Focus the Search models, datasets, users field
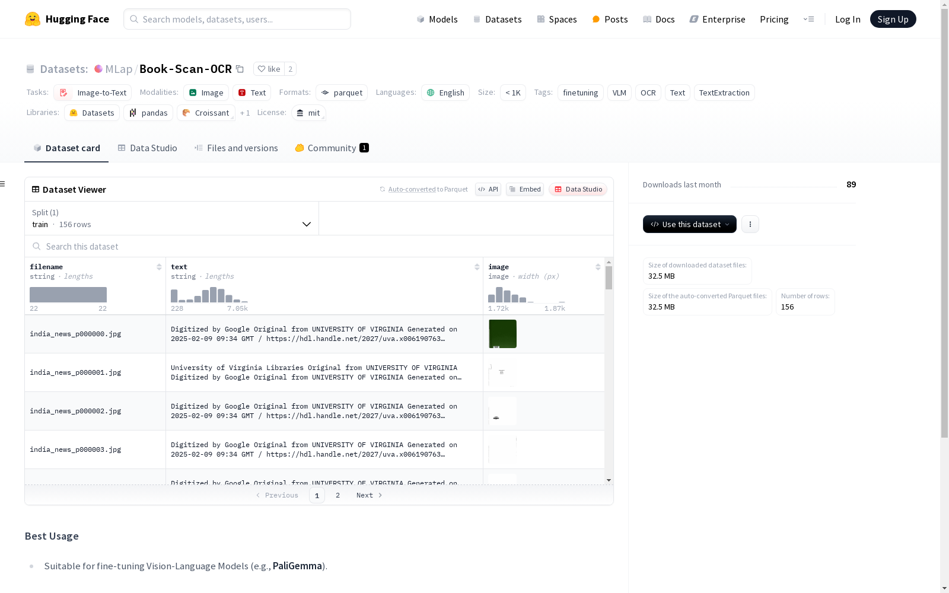This screenshot has width=949, height=593. [x=237, y=19]
